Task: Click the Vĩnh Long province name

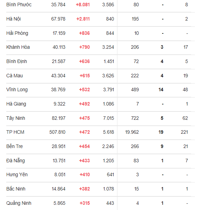Action: pos(17,90)
